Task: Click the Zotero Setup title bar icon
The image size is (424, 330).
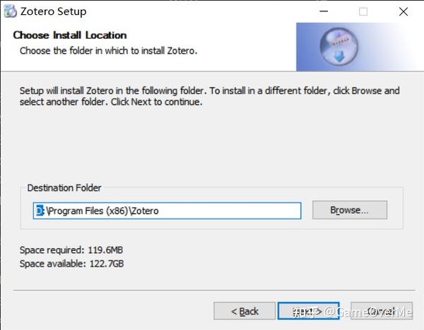Action: [x=11, y=11]
